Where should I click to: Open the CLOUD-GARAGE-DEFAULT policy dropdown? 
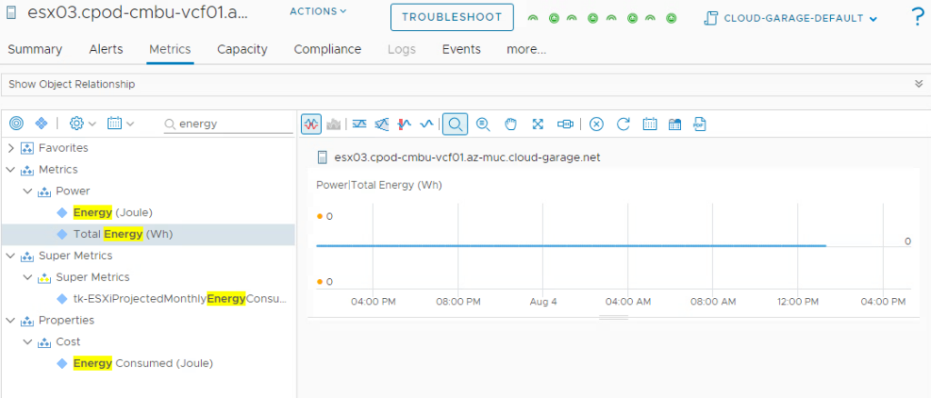click(790, 18)
